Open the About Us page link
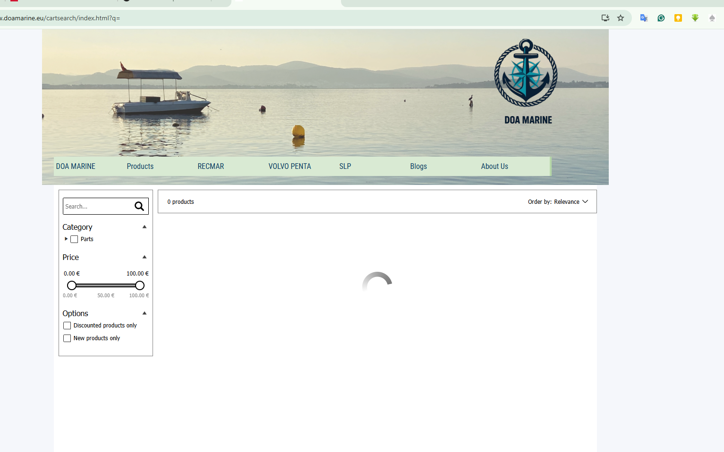 (x=494, y=167)
